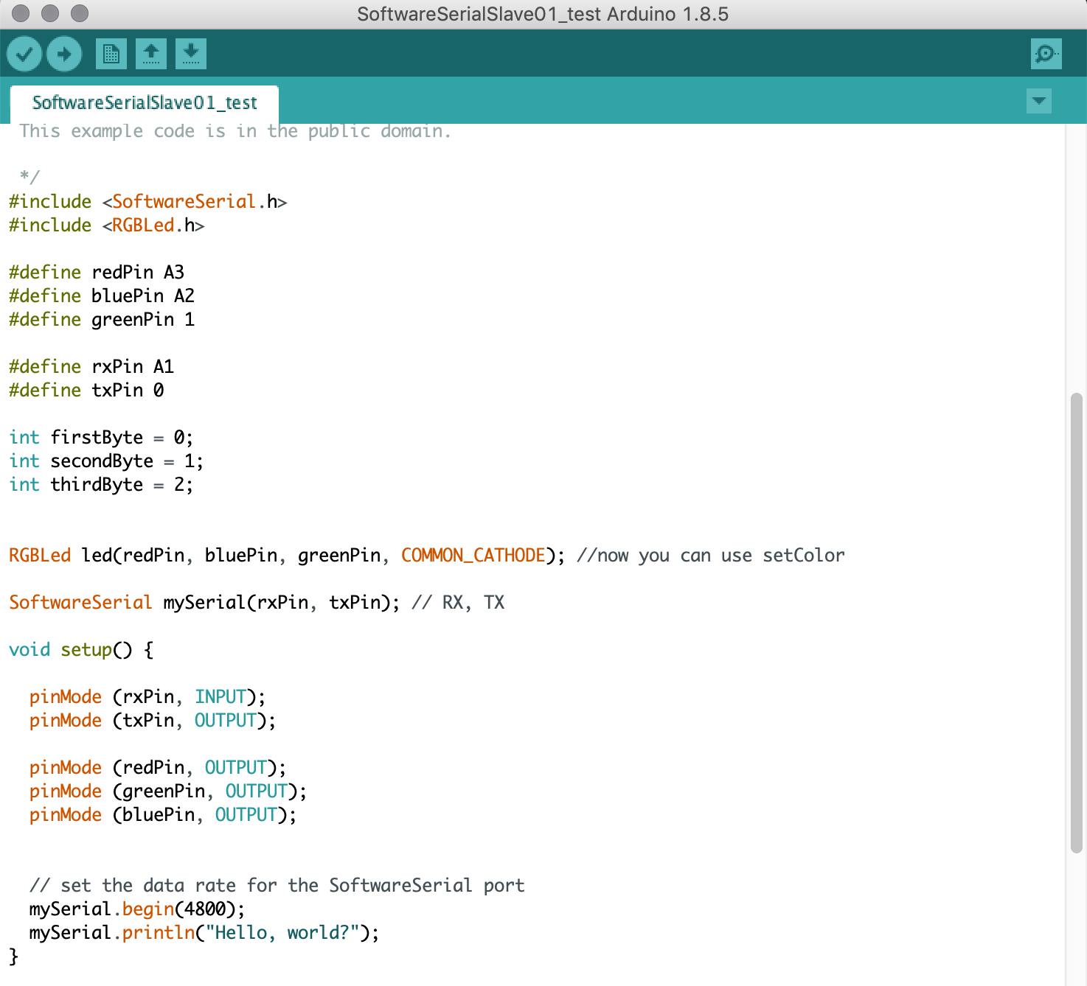Viewport: 1087px width, 986px height.
Task: Click the "pinMode (redPin, OUTPUT);" line
Action: coord(158,768)
